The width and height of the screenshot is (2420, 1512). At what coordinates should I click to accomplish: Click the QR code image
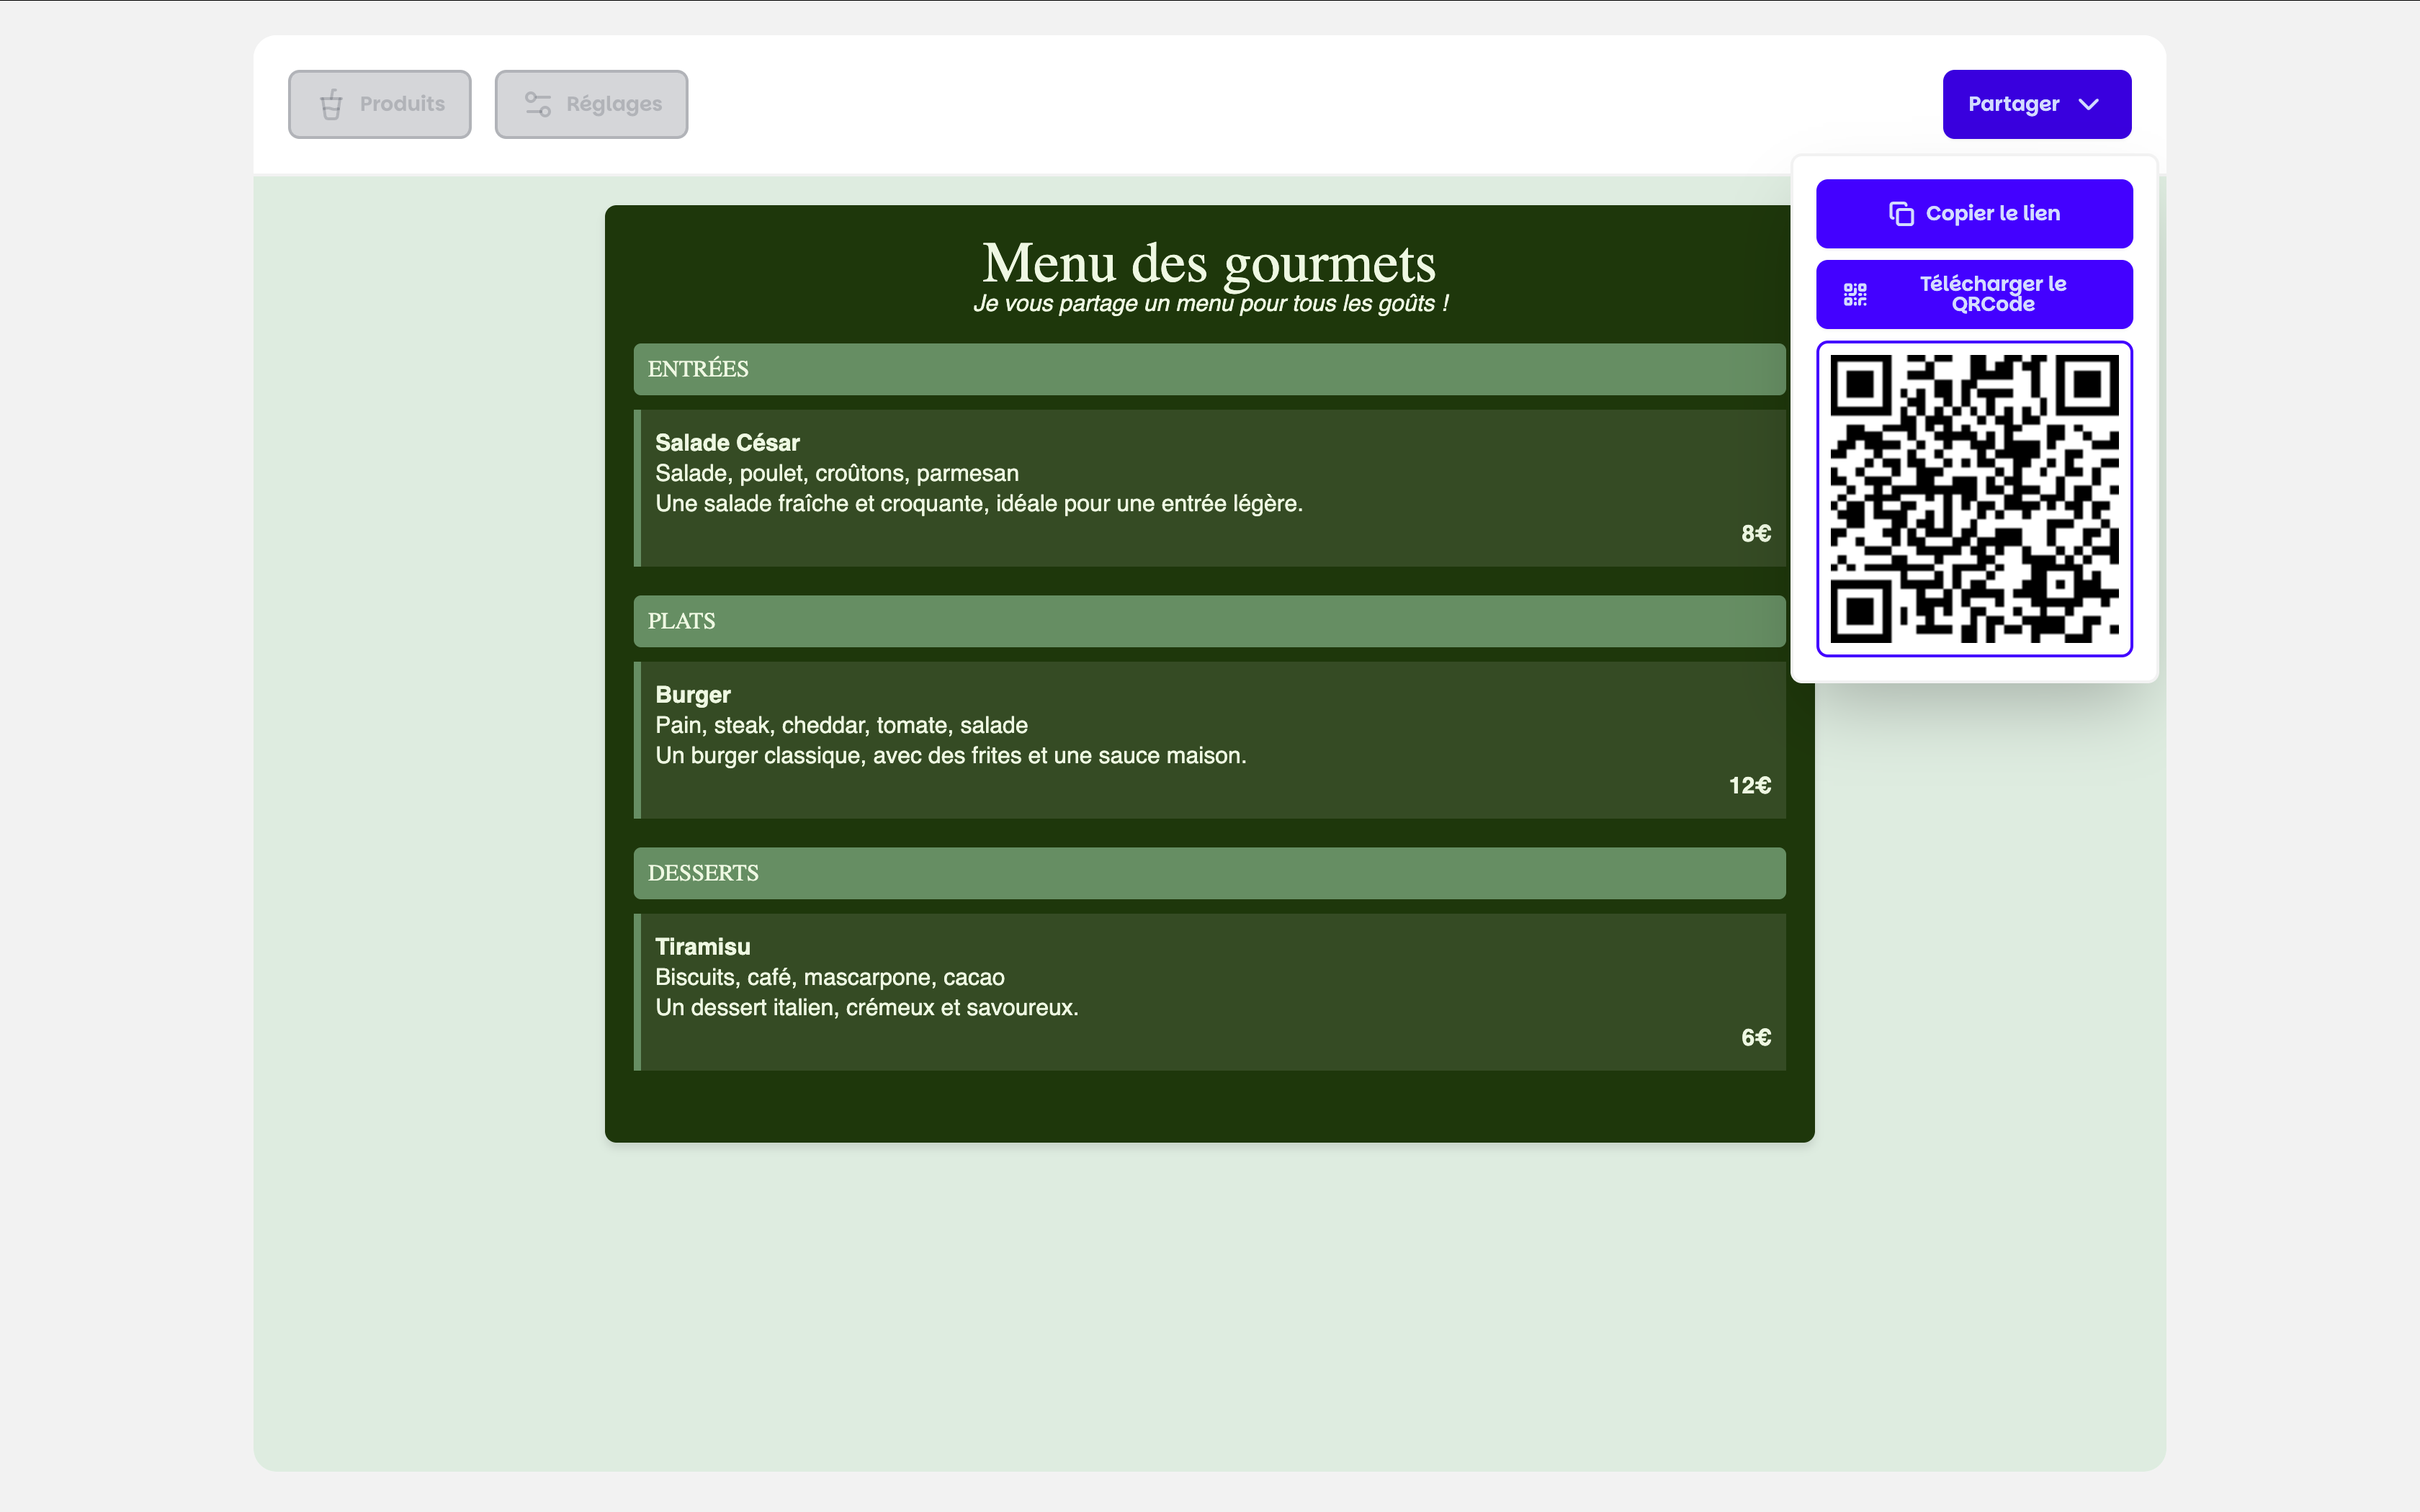1974,499
